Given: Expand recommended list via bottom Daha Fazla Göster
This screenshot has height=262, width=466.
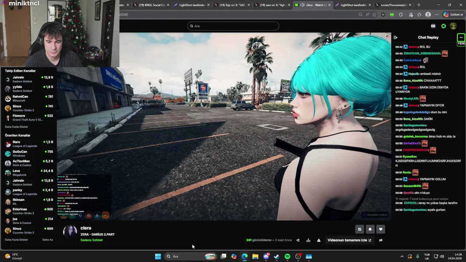Looking at the screenshot, I should pos(16,240).
